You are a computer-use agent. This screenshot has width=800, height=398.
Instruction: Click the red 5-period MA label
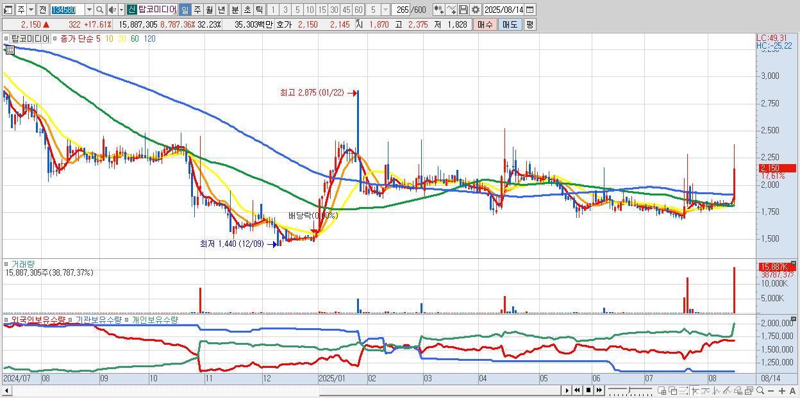(98, 38)
